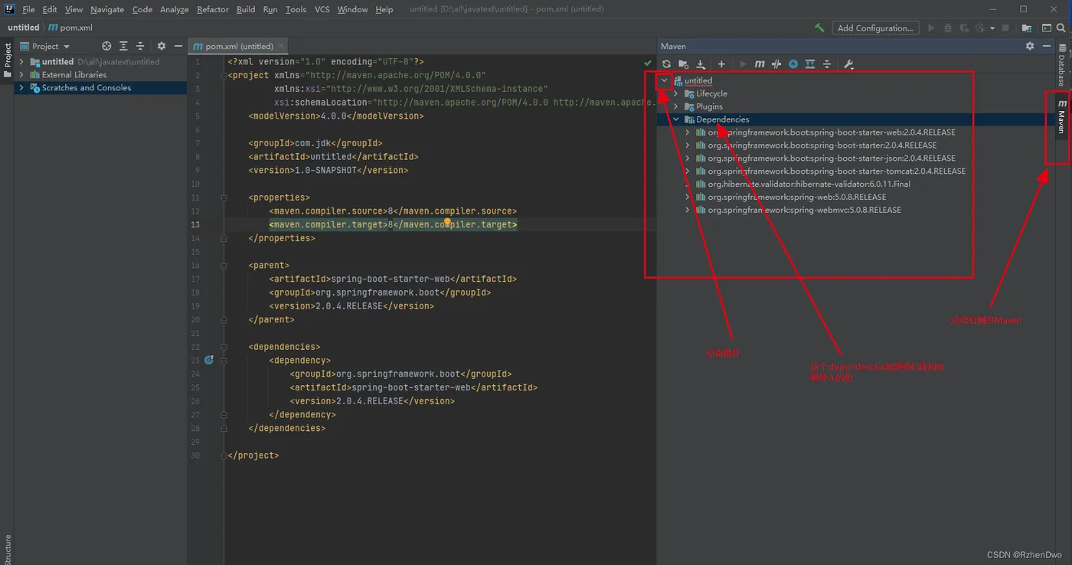Expand Scratches and Consoles node

(x=21, y=88)
